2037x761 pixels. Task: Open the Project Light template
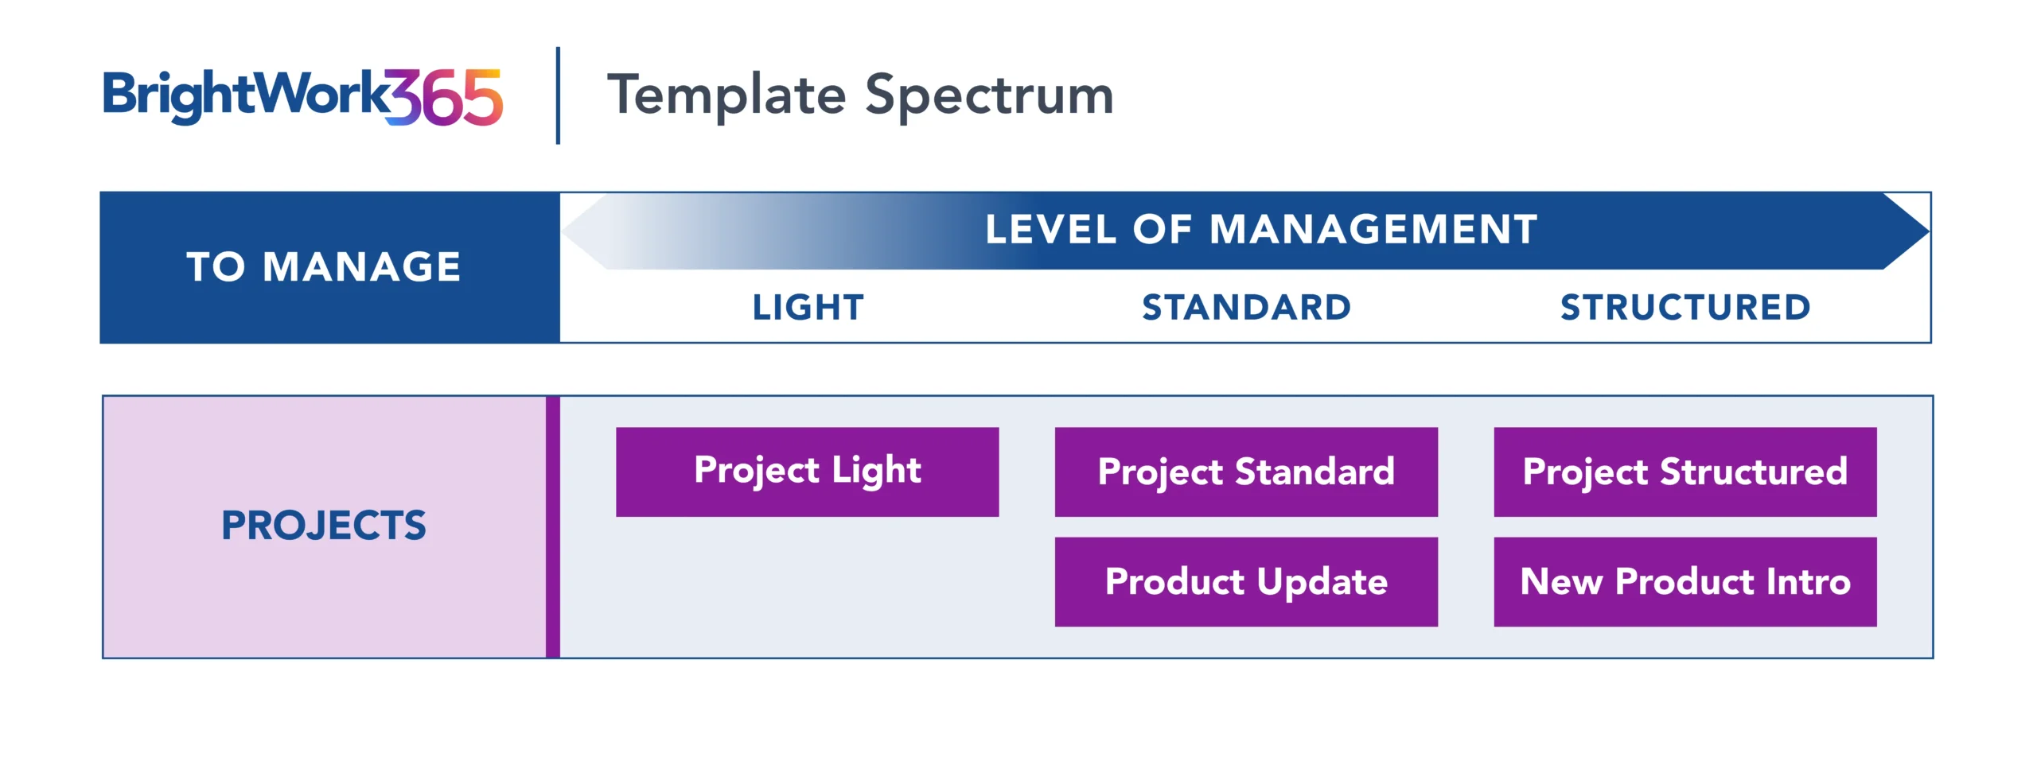(807, 472)
